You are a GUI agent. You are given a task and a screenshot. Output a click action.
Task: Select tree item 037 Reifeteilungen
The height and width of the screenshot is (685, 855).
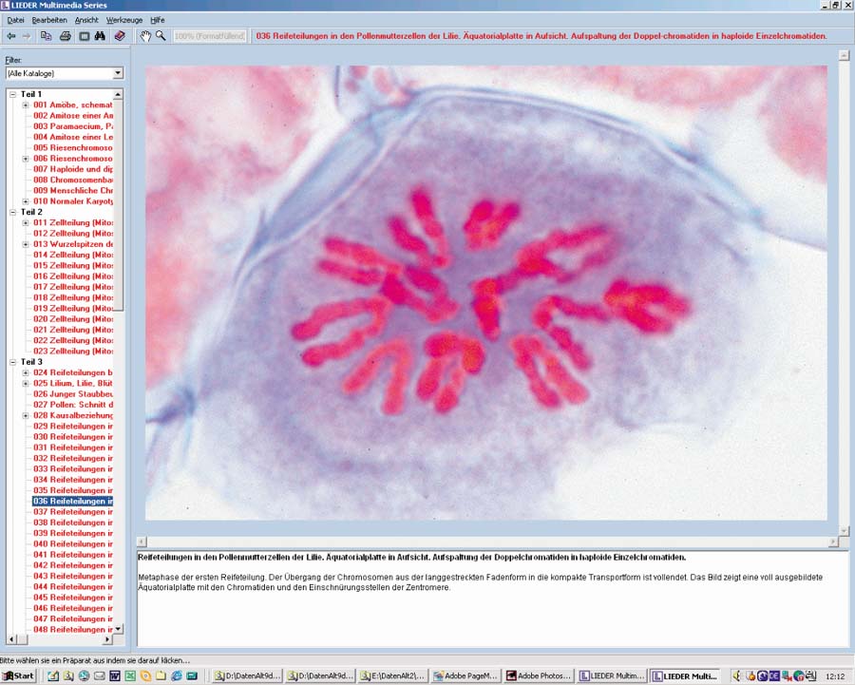pyautogui.click(x=73, y=511)
